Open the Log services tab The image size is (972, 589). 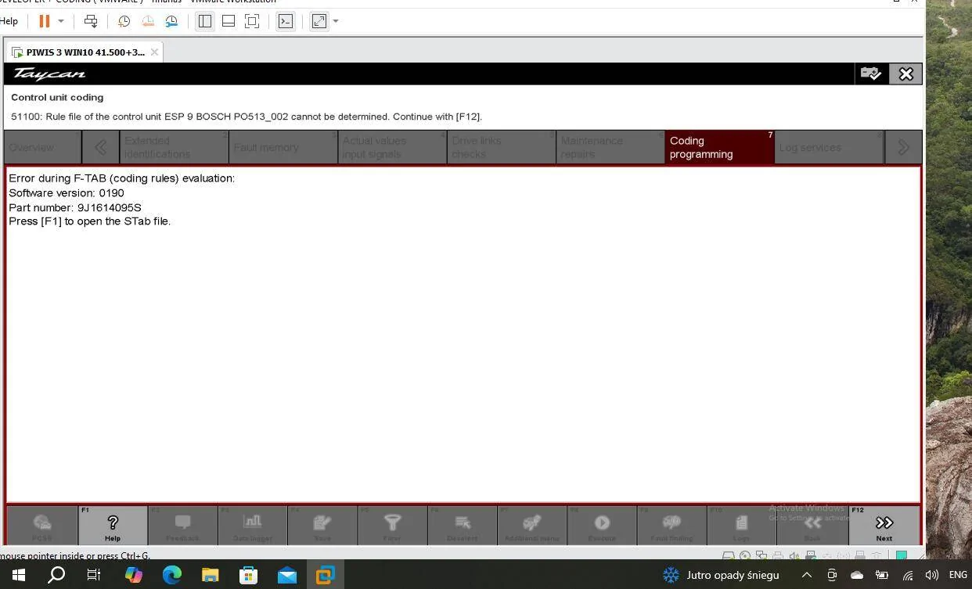tap(829, 147)
